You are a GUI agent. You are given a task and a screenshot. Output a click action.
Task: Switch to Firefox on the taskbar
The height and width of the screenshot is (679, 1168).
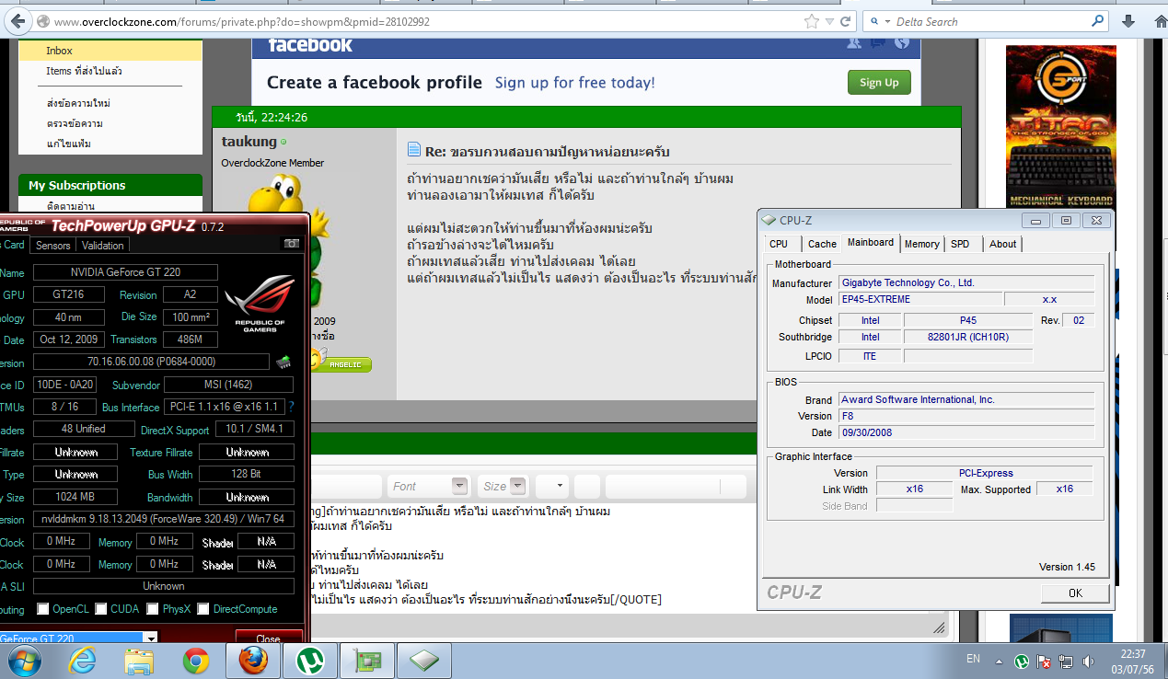click(252, 661)
